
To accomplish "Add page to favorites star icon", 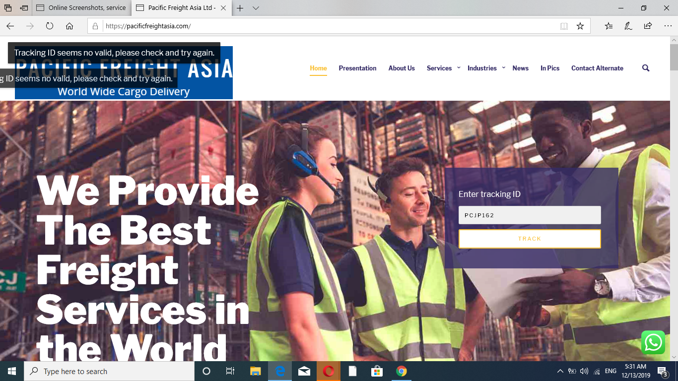I will [x=580, y=26].
